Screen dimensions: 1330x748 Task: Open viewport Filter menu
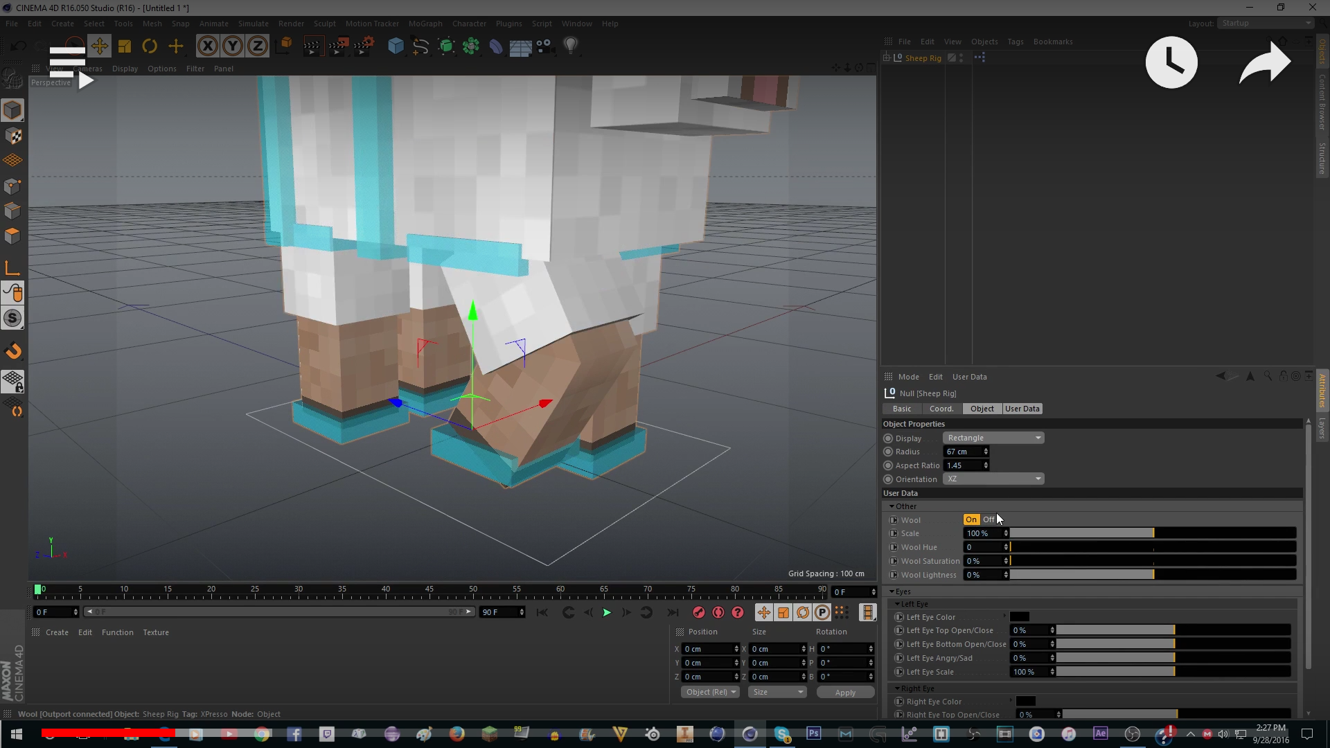tap(195, 69)
